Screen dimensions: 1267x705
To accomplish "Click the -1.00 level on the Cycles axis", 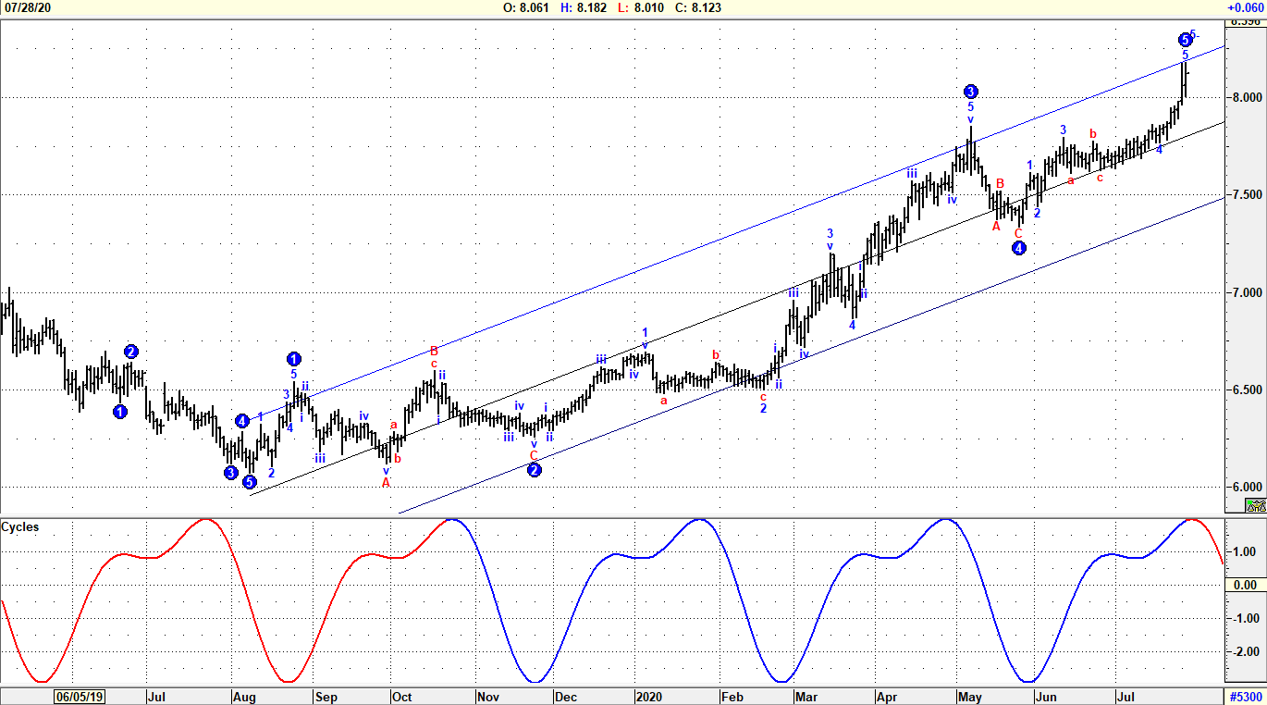I will (1244, 618).
